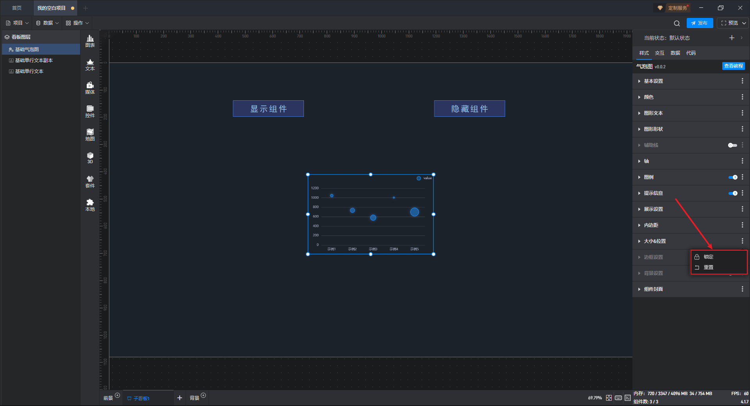Toggle the 提示信息 tooltip switch
The image size is (750, 406).
733,193
